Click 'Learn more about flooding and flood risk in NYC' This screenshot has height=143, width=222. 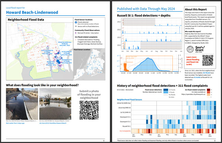click(x=193, y=61)
